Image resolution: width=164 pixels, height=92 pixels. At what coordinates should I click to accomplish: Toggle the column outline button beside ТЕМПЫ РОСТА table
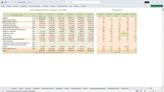coord(96,14)
